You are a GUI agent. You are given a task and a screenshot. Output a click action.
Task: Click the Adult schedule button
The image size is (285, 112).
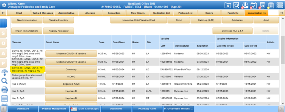(266, 20)
